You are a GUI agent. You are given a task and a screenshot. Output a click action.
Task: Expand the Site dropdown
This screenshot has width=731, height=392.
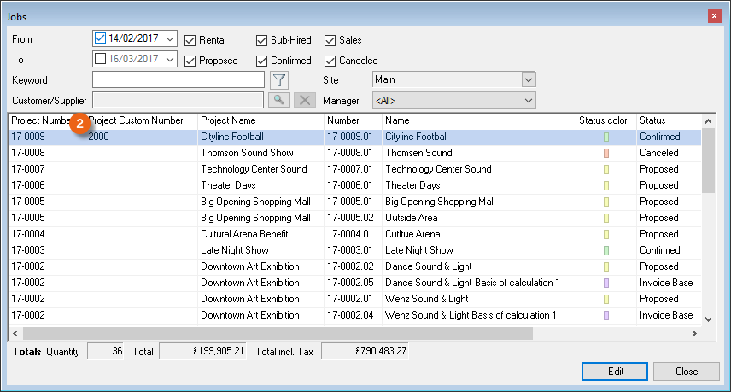pyautogui.click(x=529, y=79)
